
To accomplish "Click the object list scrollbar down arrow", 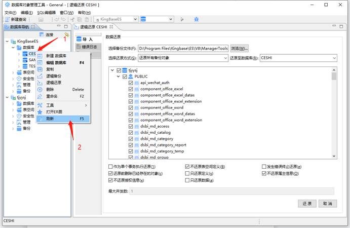I will tap(334, 156).
